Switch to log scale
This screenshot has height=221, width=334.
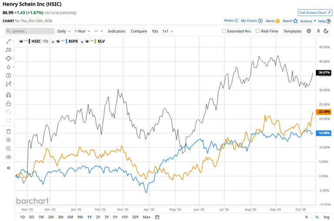click(x=326, y=217)
